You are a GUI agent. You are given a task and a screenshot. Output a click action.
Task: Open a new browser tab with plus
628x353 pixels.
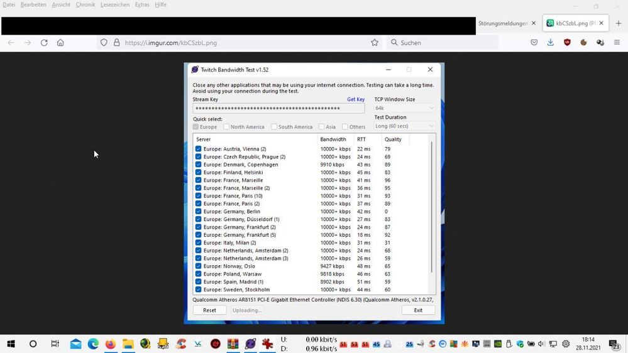click(619, 23)
